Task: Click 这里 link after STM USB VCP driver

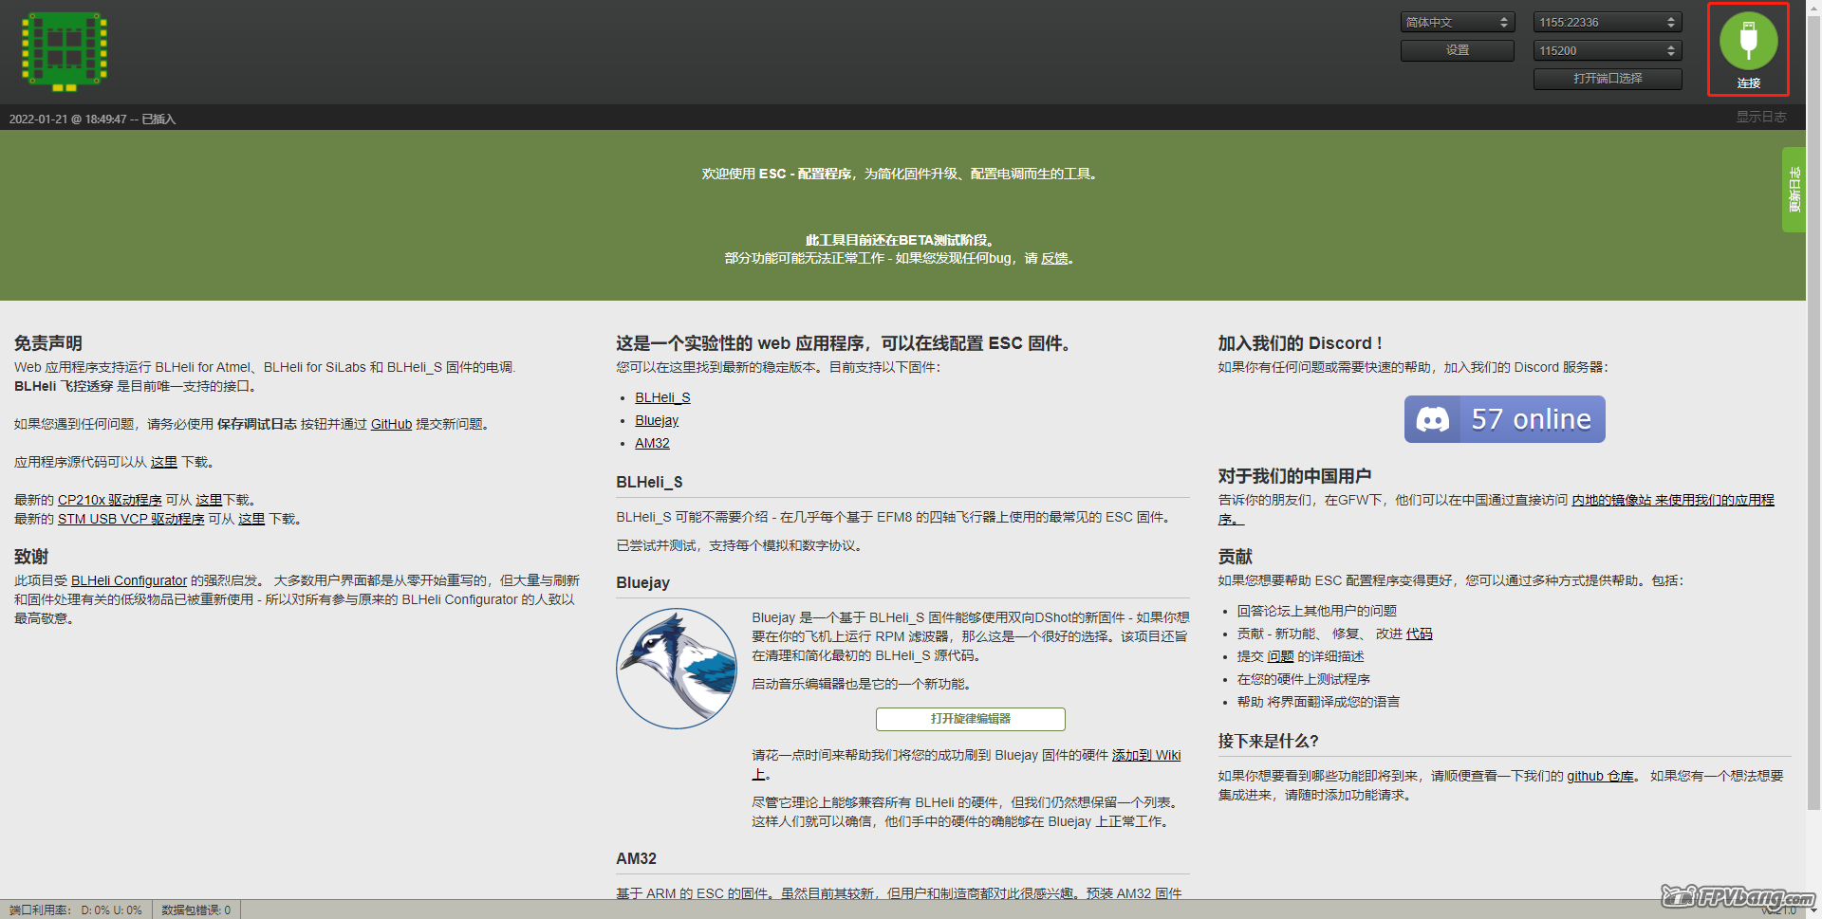Action: coord(251,519)
